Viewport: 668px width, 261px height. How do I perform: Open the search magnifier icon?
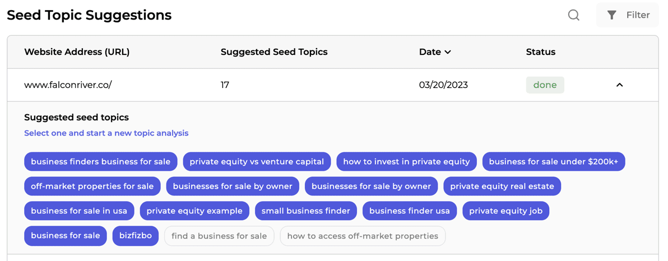click(574, 15)
